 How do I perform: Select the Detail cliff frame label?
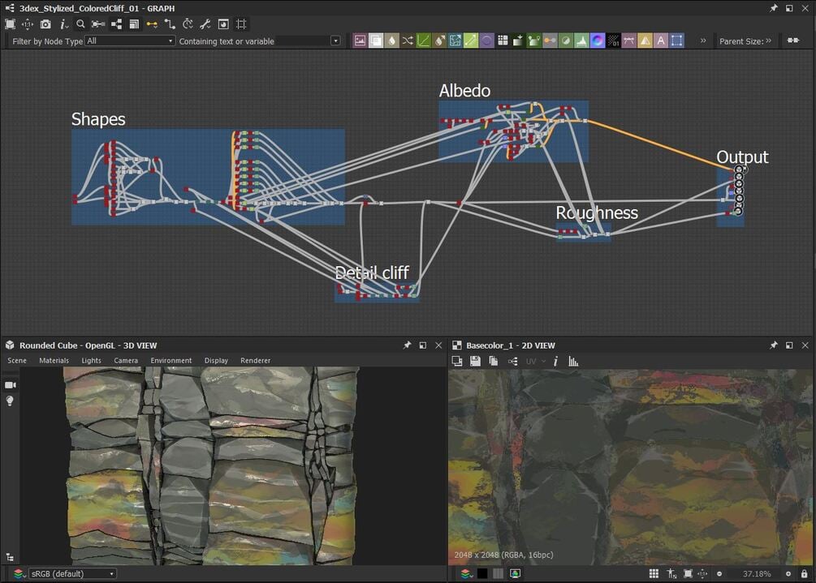point(372,272)
